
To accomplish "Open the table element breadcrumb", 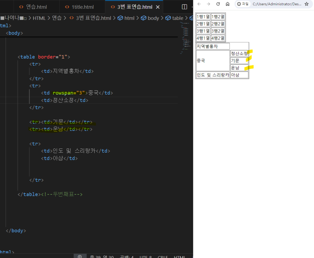I will tap(177, 18).
